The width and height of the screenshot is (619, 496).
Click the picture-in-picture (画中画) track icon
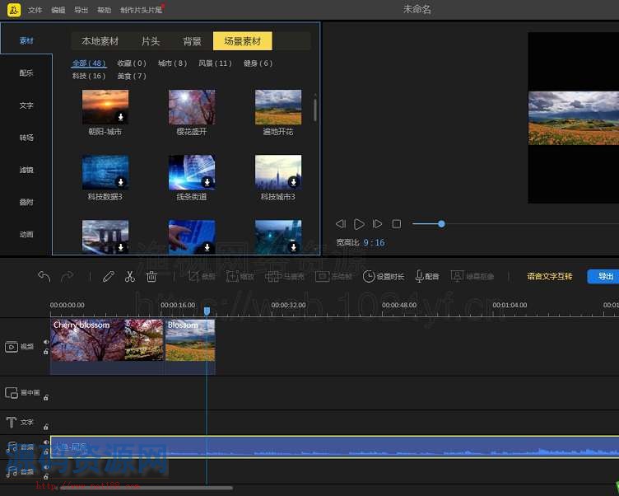pos(12,392)
